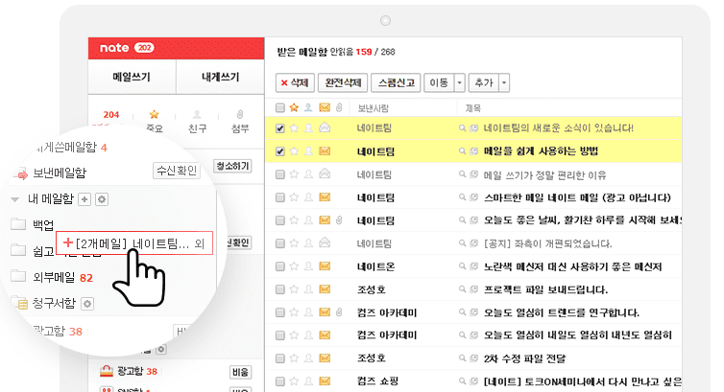Open 청구서함 settings gear icon
Image resolution: width=724 pixels, height=392 pixels.
87,304
